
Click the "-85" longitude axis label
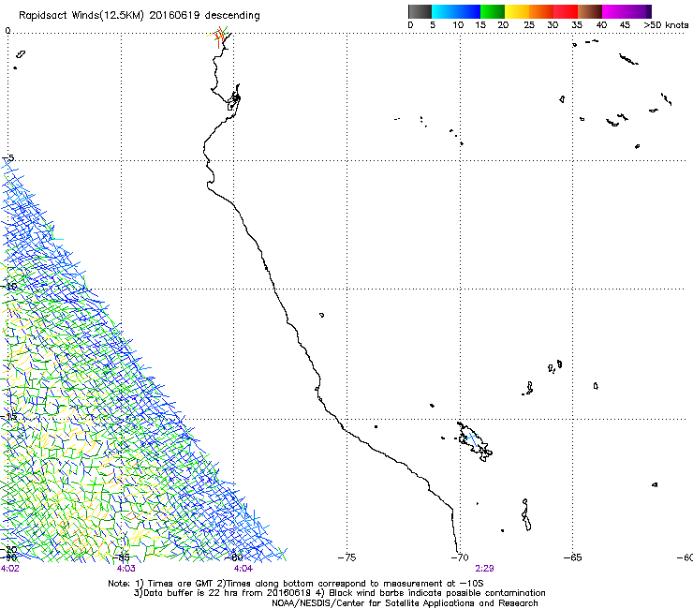(121, 557)
